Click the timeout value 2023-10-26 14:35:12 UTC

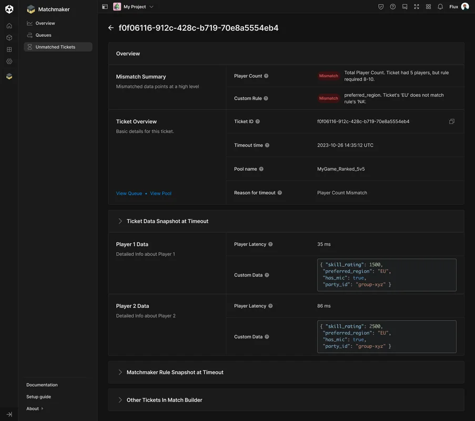pos(345,145)
